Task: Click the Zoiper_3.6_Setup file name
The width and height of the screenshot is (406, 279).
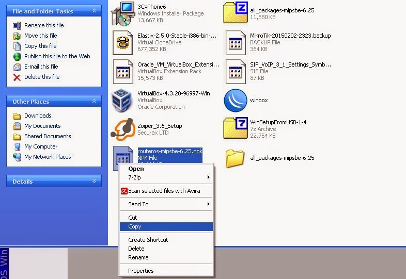Action: pyautogui.click(x=160, y=126)
